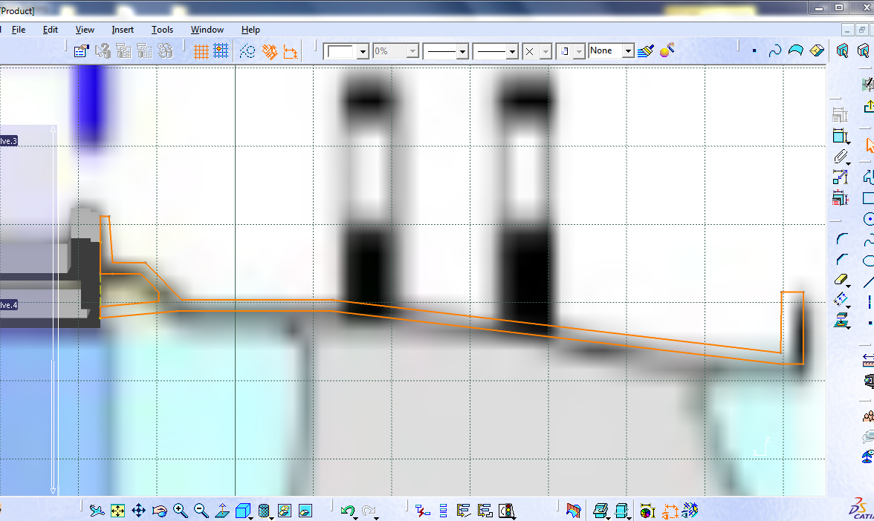Click the Zoom Out magnifier
The width and height of the screenshot is (874, 521).
point(201,510)
